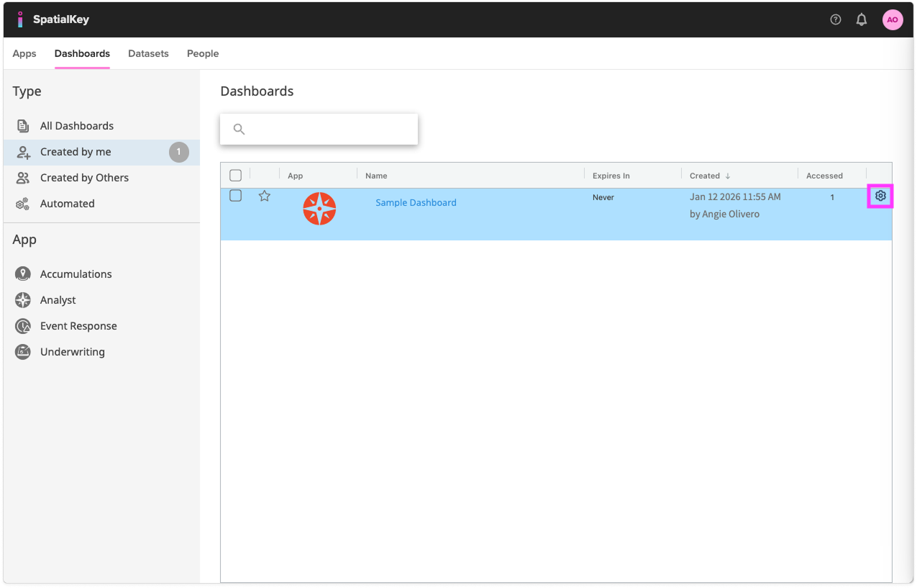Click the Accumulations map pin icon
917x588 pixels.
pos(22,273)
